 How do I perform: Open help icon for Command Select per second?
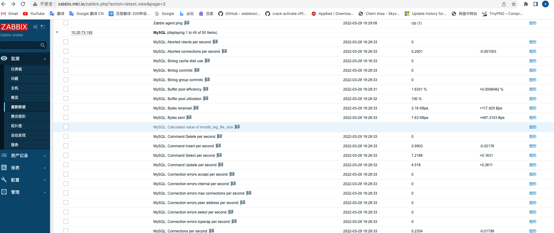[x=219, y=155]
